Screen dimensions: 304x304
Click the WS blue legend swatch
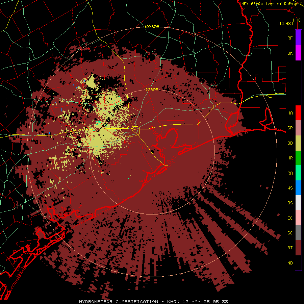(x=298, y=188)
